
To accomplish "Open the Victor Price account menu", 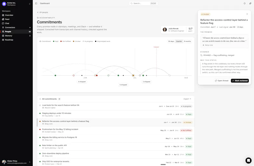I will tap(16, 162).
